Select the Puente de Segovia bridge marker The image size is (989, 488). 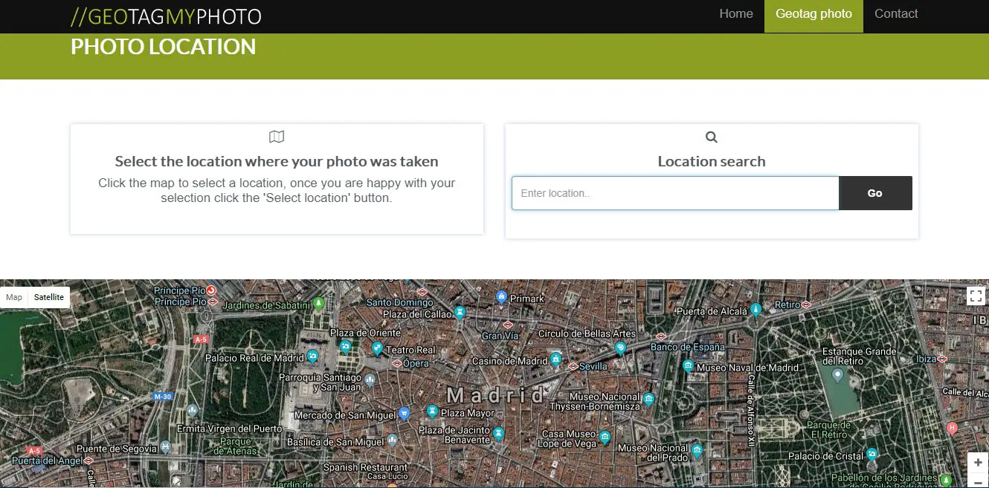(x=165, y=447)
